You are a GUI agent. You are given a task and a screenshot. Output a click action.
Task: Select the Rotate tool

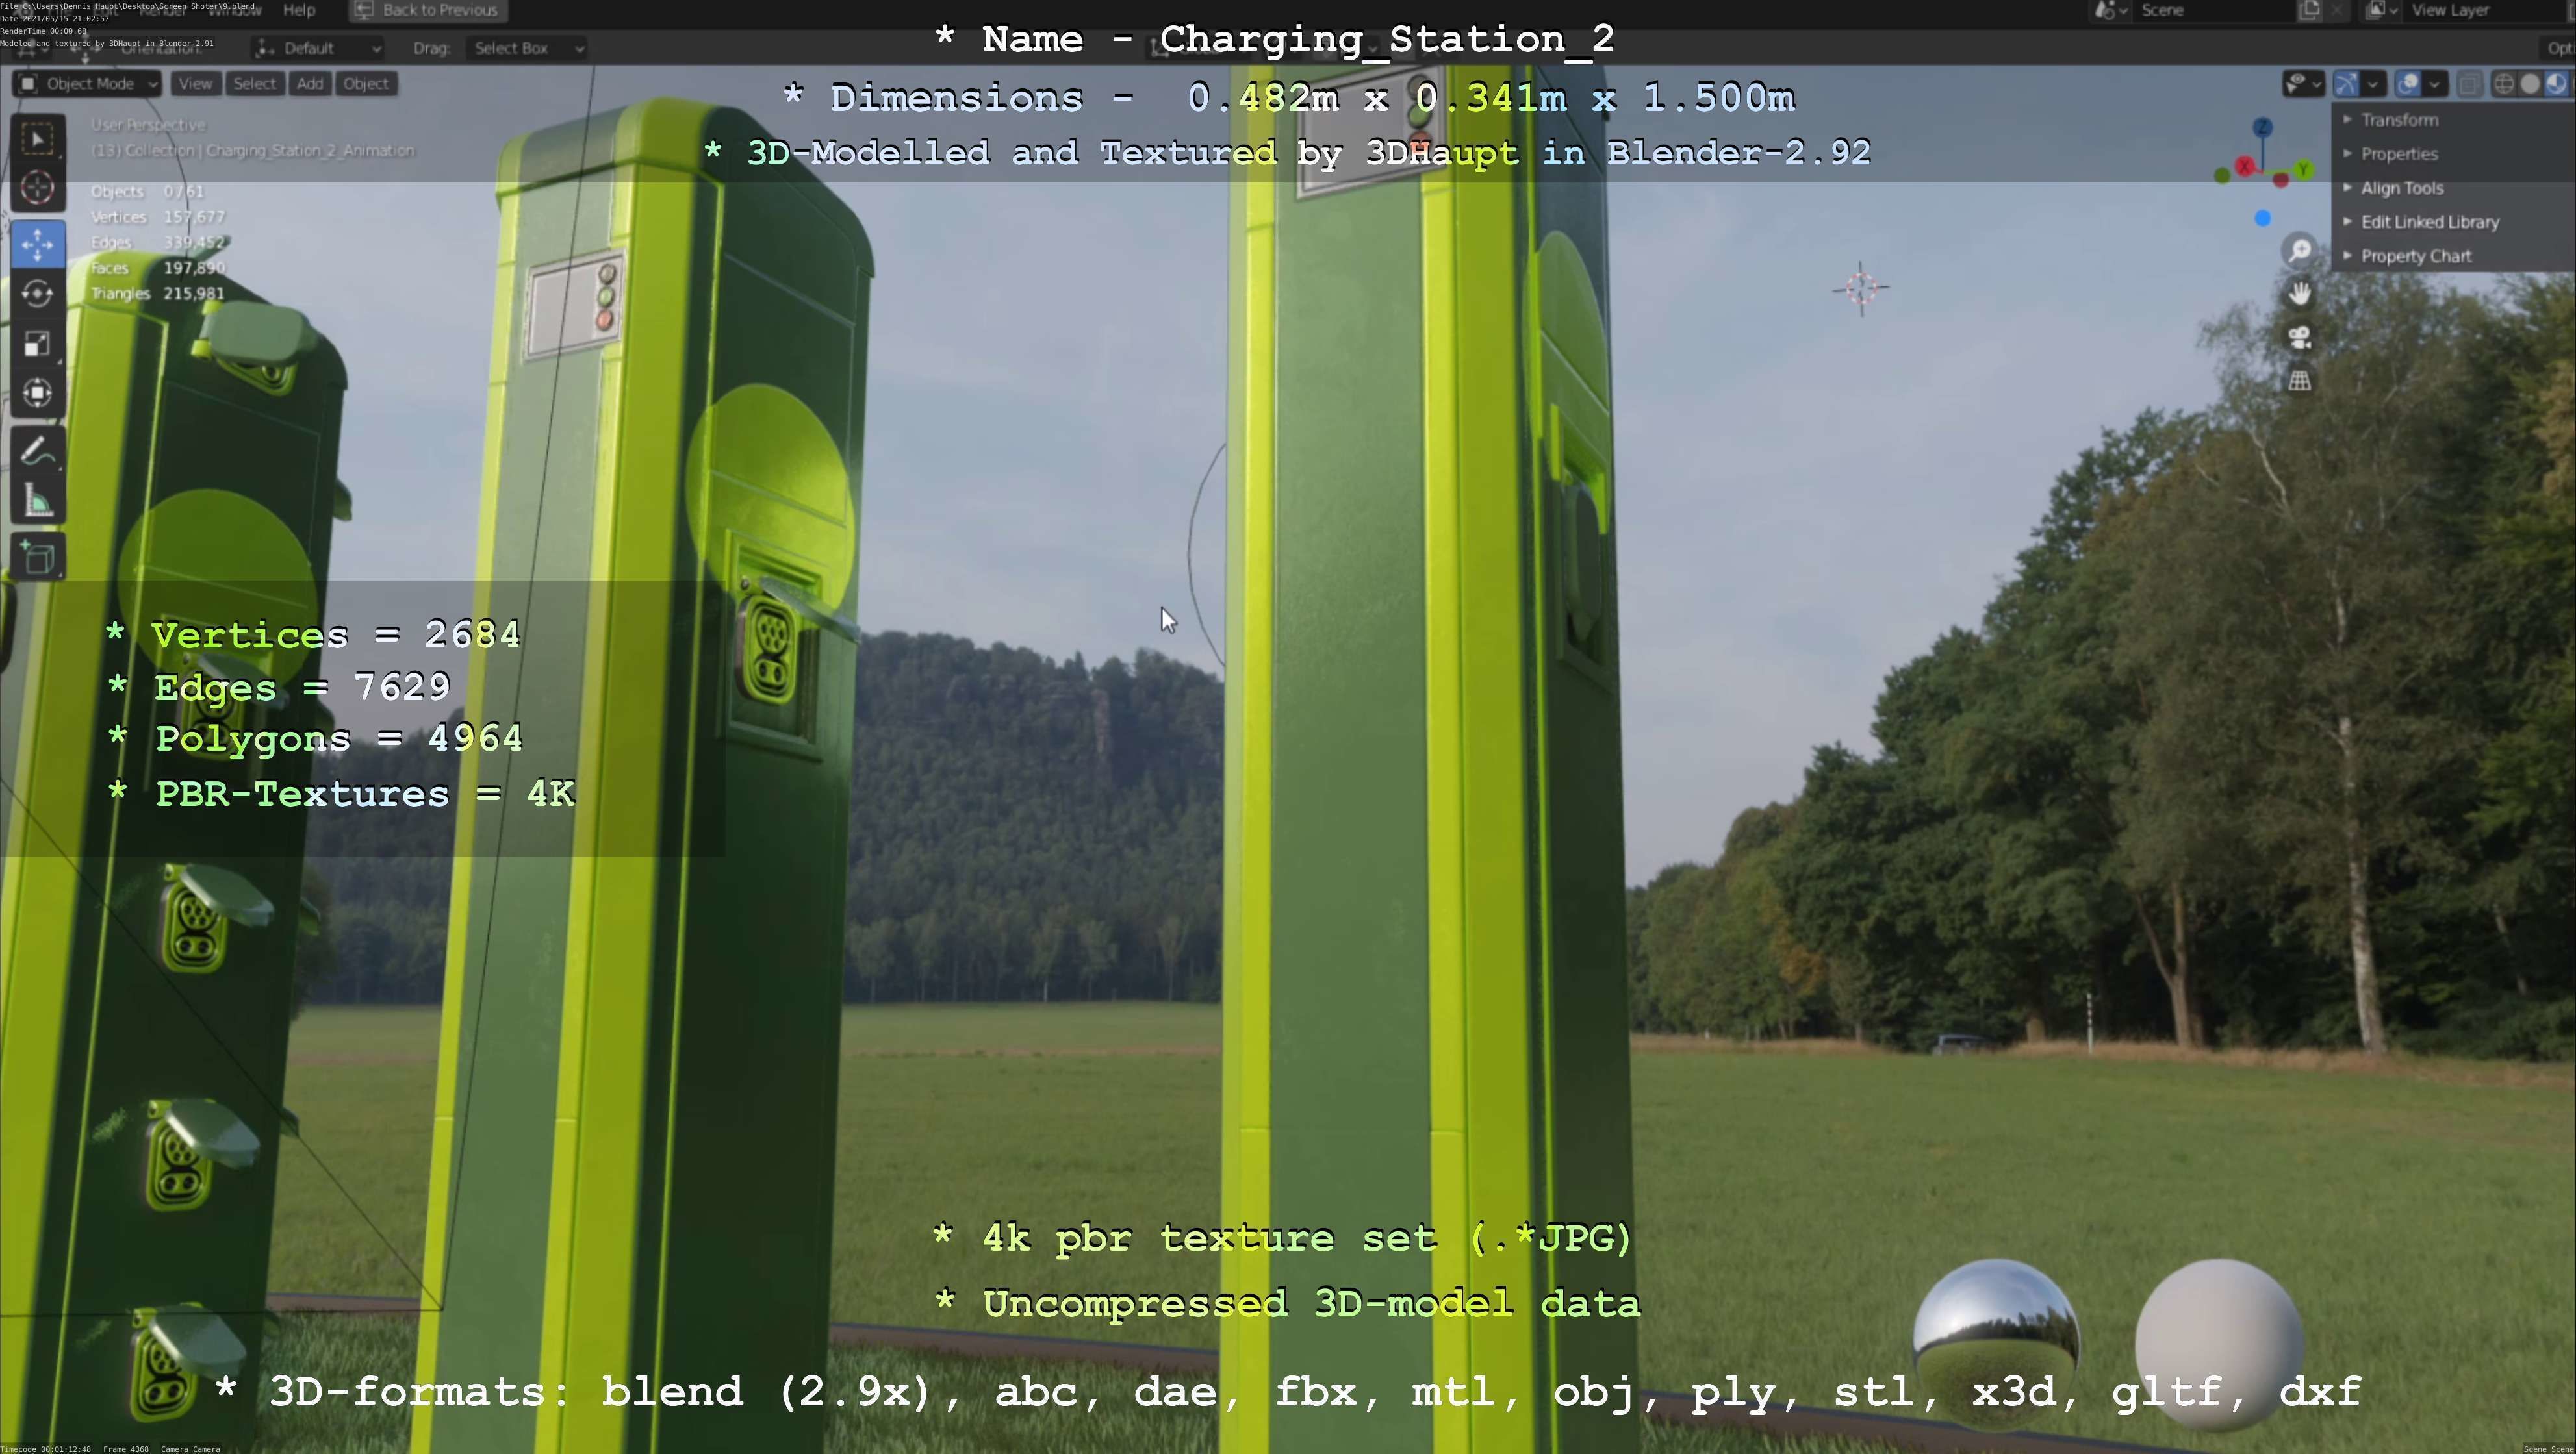coord(37,294)
